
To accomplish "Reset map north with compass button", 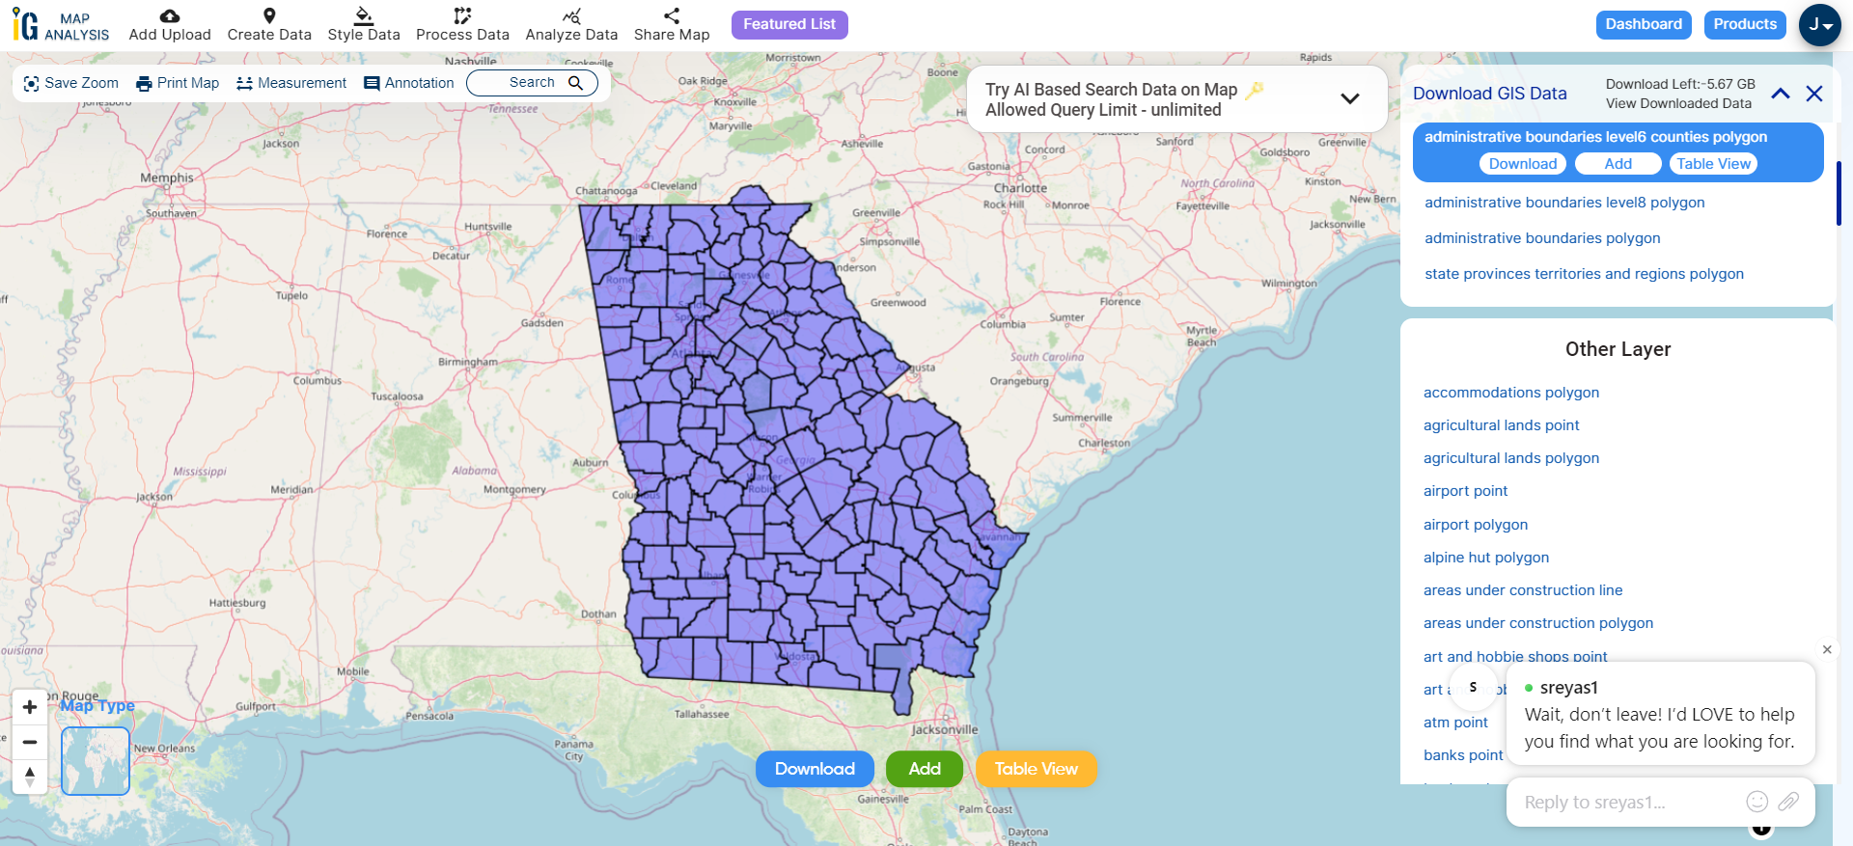I will pyautogui.click(x=30, y=777).
